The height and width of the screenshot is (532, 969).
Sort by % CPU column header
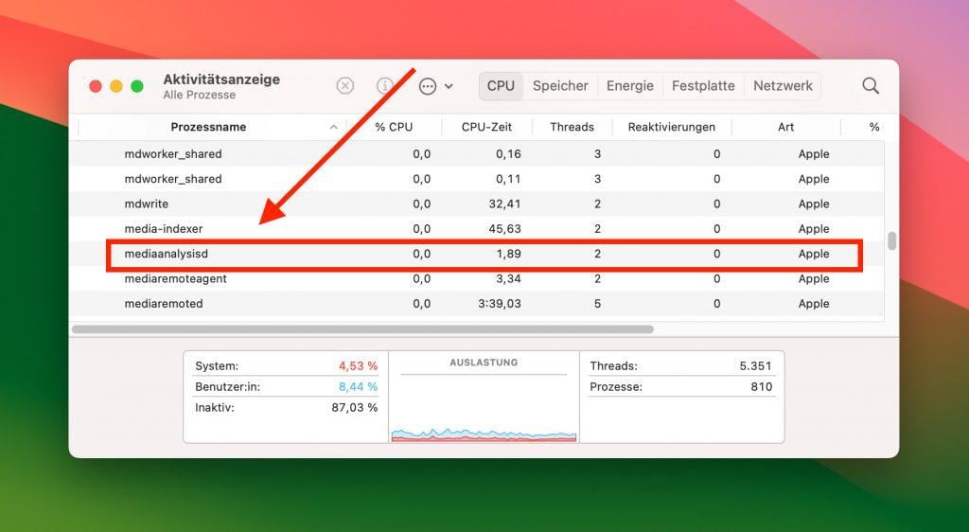pyautogui.click(x=394, y=127)
